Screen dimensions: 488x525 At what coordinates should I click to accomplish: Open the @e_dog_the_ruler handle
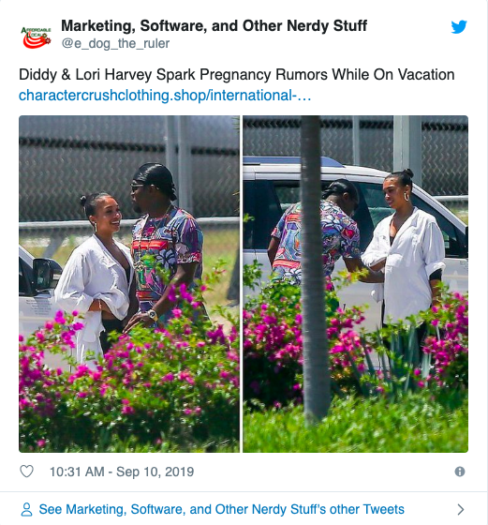pos(115,43)
